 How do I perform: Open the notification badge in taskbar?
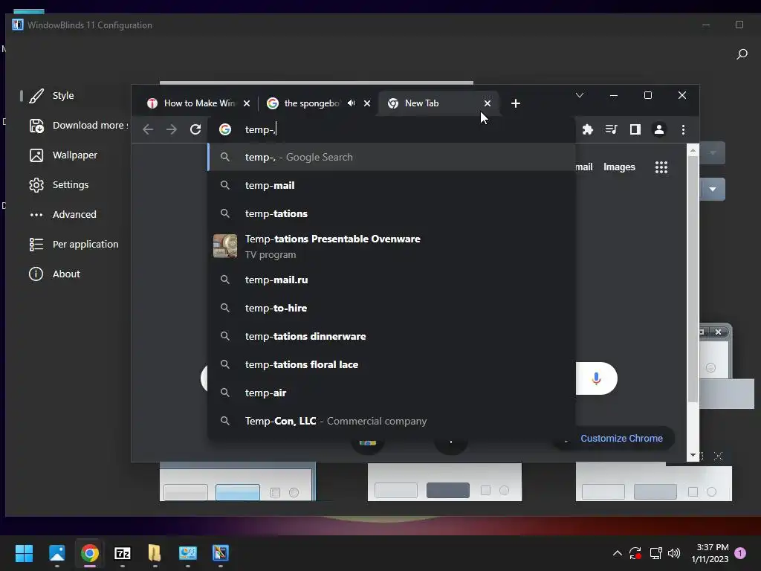point(740,553)
